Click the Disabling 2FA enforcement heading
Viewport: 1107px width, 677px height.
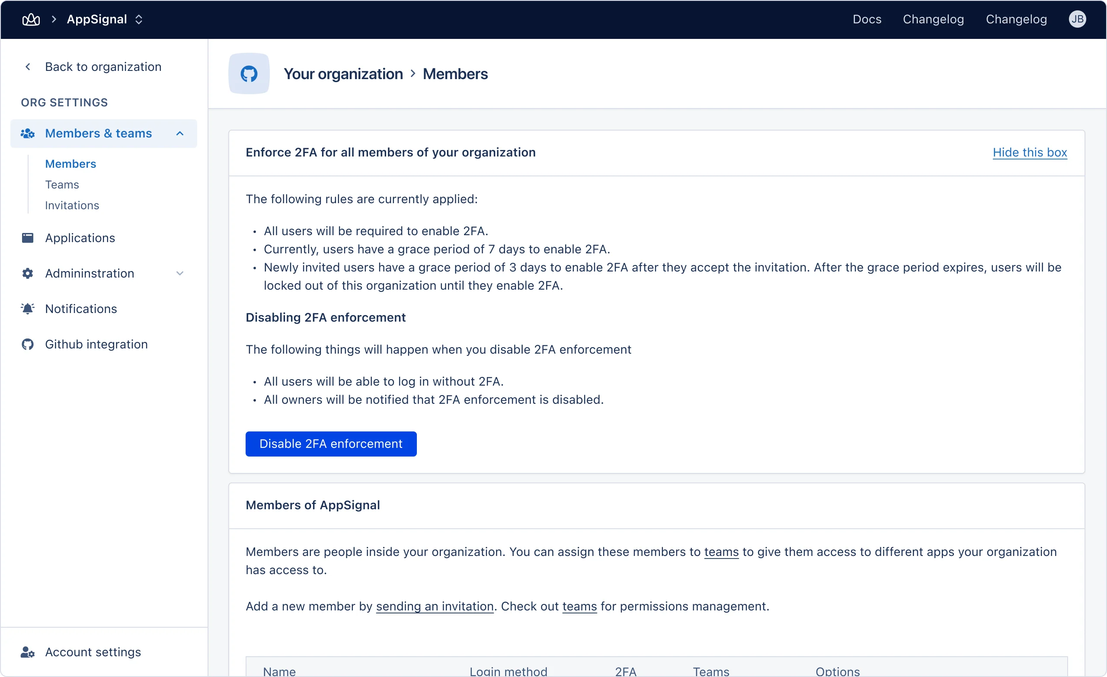click(x=325, y=318)
